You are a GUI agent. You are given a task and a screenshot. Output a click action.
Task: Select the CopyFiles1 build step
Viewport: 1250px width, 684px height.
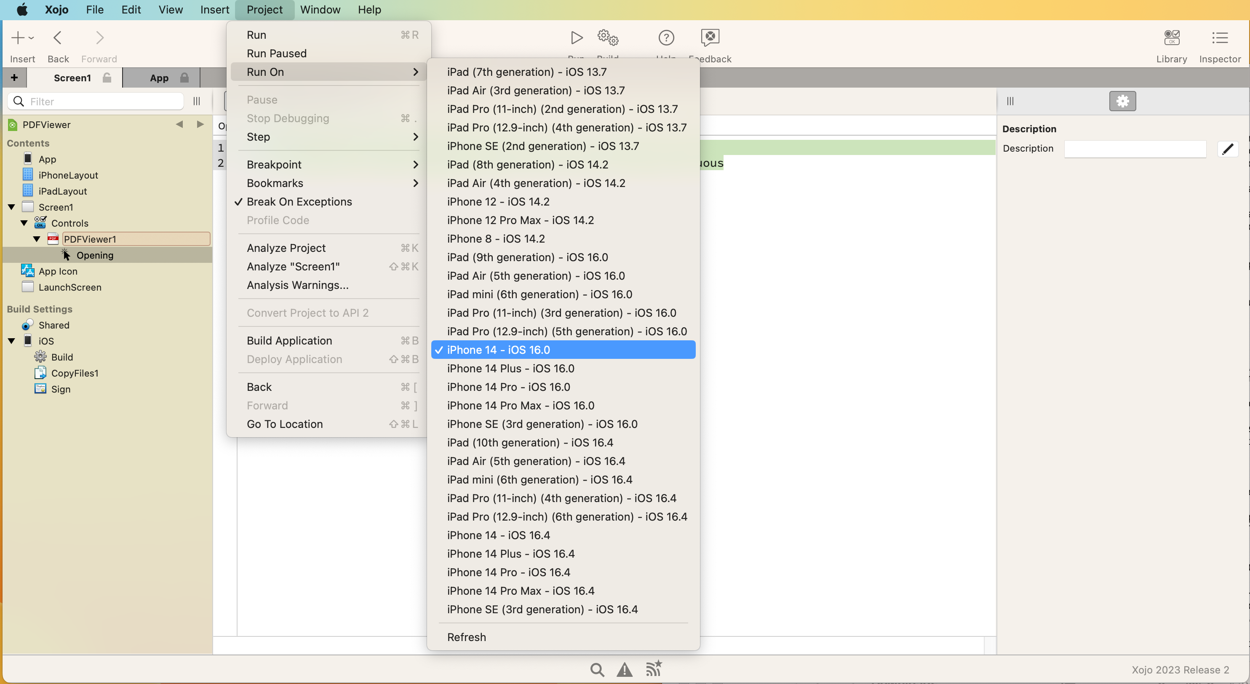click(x=75, y=373)
